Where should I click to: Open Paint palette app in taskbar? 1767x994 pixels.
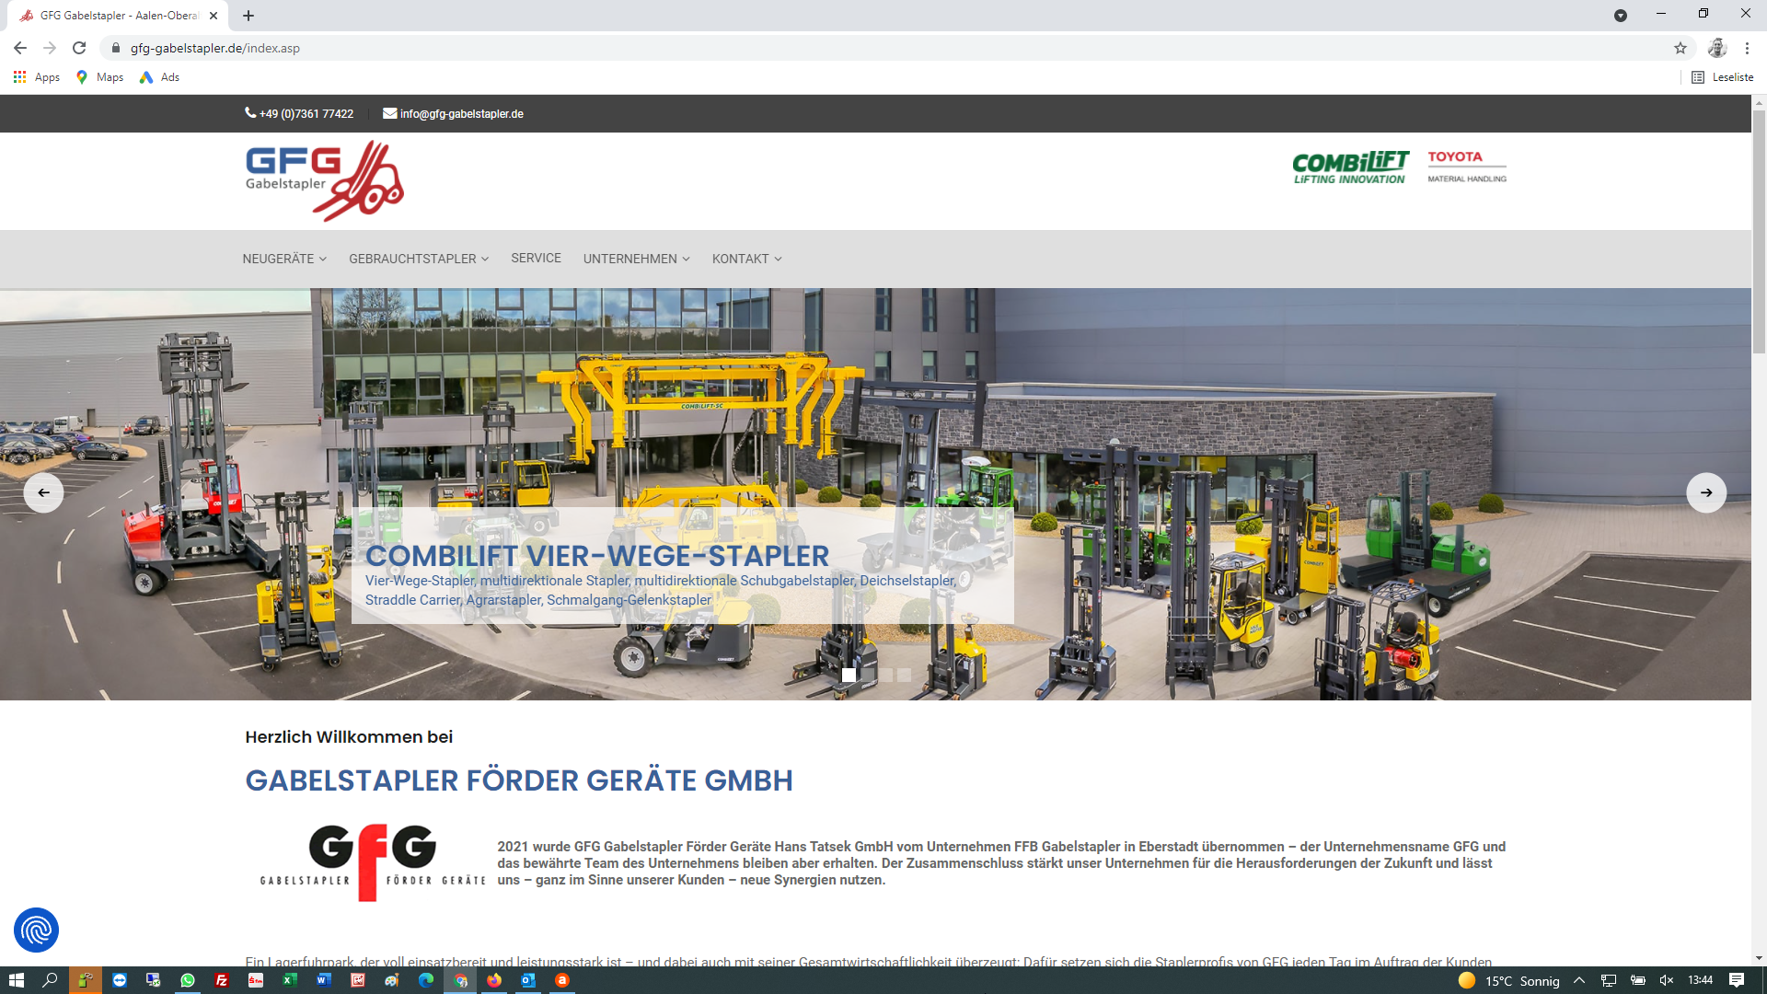[x=391, y=980]
